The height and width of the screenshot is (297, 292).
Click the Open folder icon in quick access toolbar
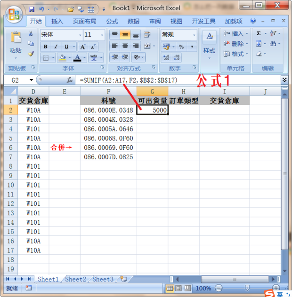click(x=71, y=9)
